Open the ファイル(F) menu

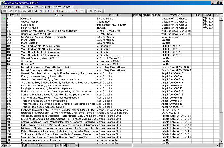[x=7, y=7]
